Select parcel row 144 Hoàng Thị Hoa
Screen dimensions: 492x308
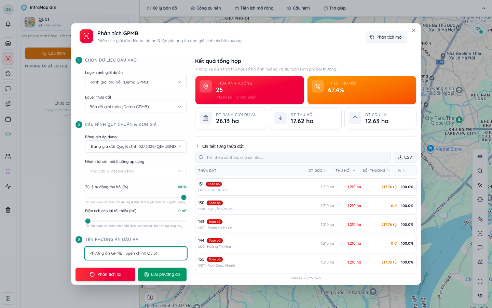pyautogui.click(x=306, y=243)
